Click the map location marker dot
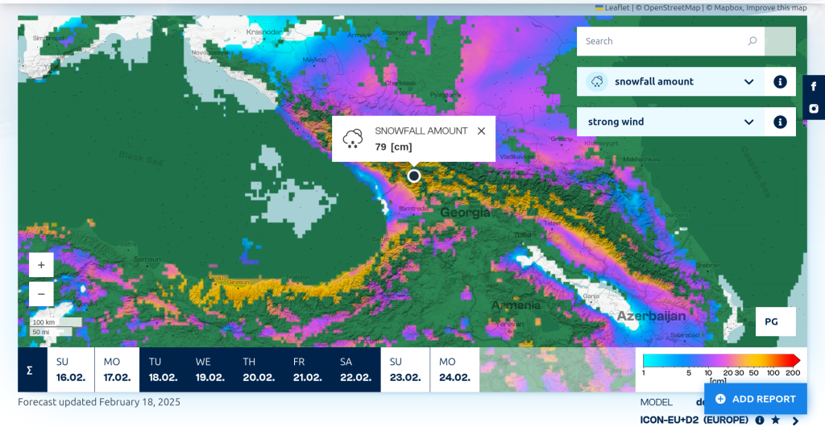This screenshot has height=427, width=825. point(414,176)
